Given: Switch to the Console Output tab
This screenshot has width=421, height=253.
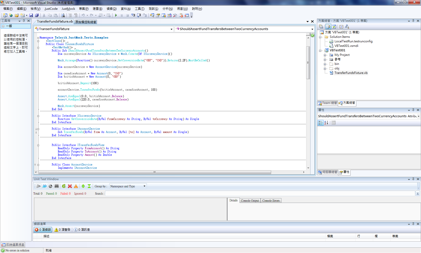Looking at the screenshot, I should point(250,201).
